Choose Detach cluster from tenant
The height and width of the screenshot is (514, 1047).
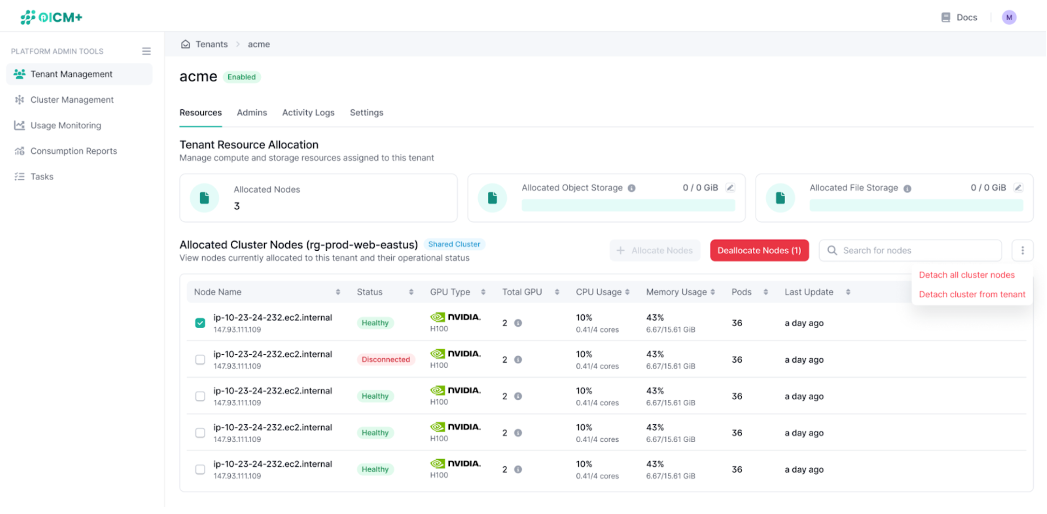(971, 294)
